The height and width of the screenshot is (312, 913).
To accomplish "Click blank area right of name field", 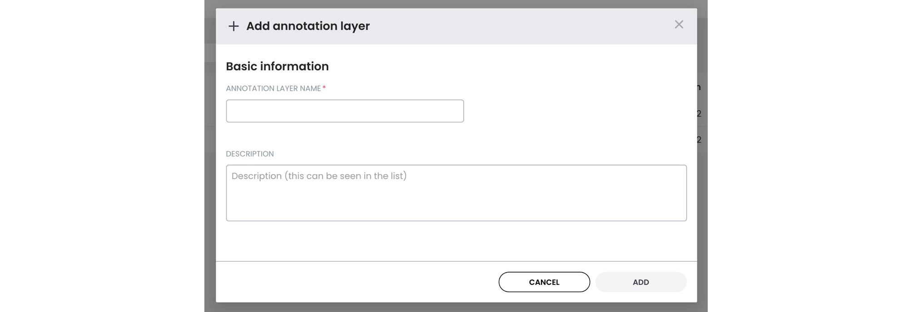I will [x=572, y=111].
